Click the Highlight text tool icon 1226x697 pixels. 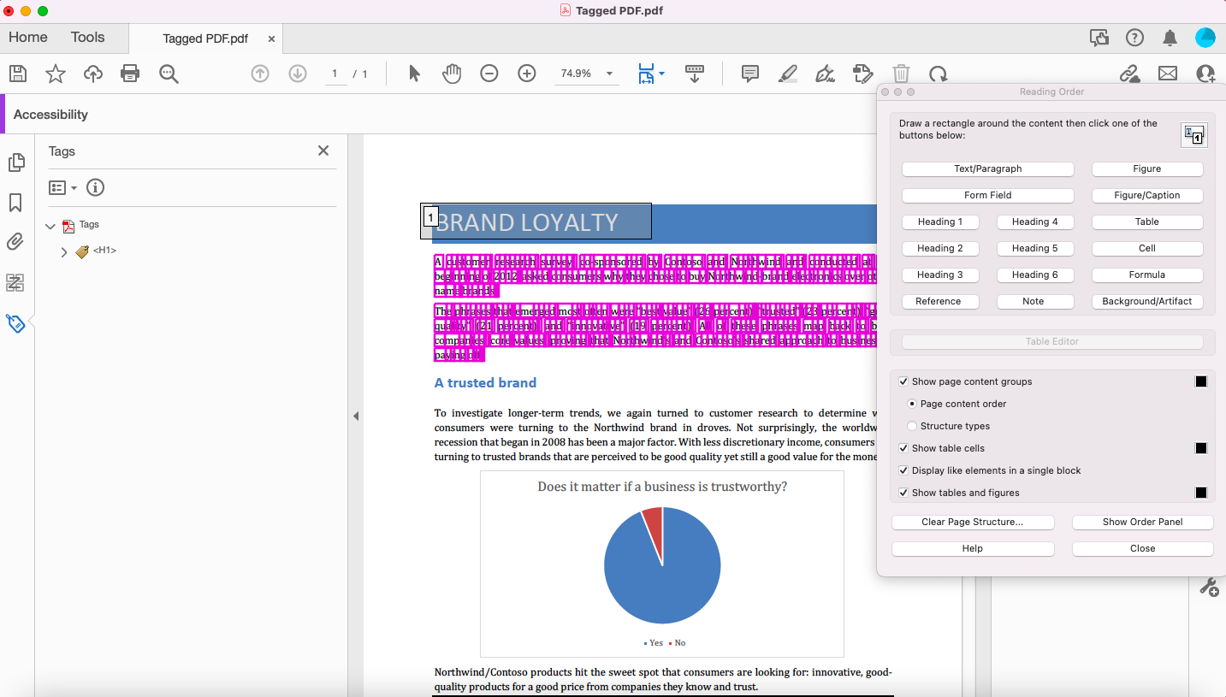pyautogui.click(x=788, y=74)
